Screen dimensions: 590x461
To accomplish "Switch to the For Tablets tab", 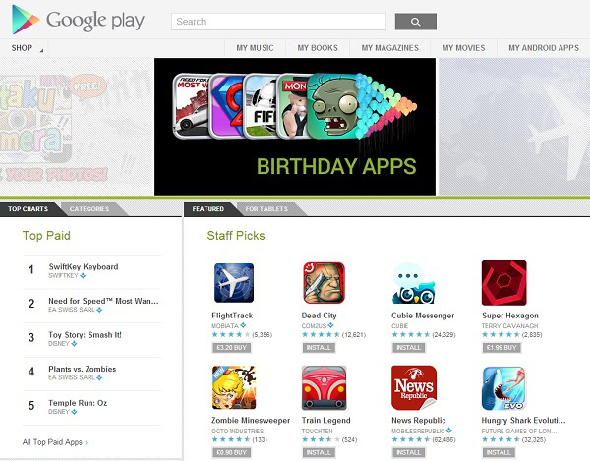I will [x=266, y=209].
